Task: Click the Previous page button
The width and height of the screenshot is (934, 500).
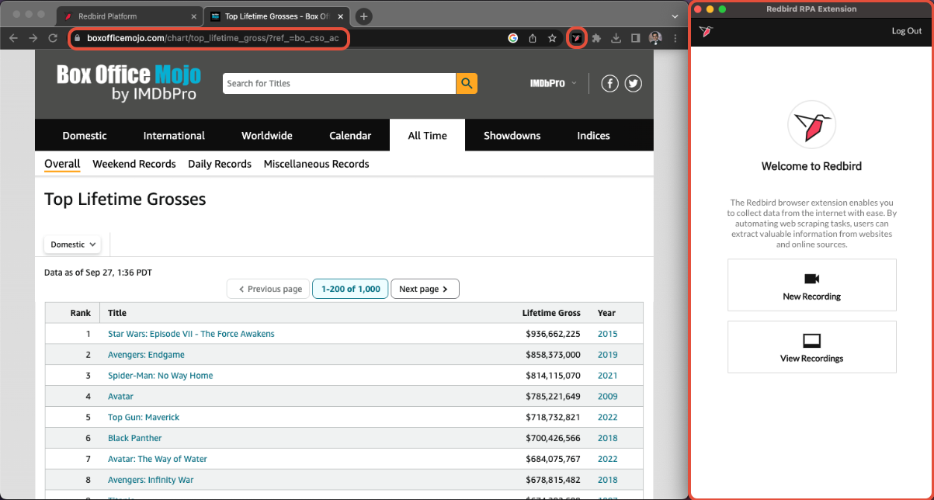Action: (x=269, y=289)
